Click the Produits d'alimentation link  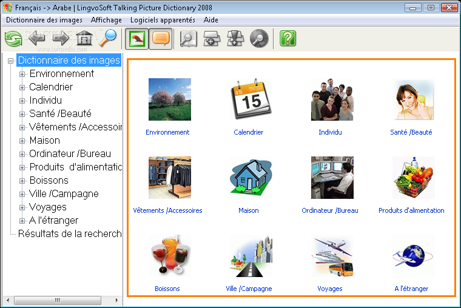click(411, 210)
